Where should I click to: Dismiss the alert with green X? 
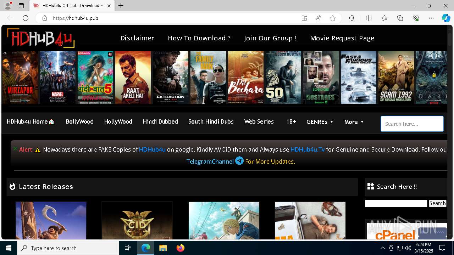(15, 149)
